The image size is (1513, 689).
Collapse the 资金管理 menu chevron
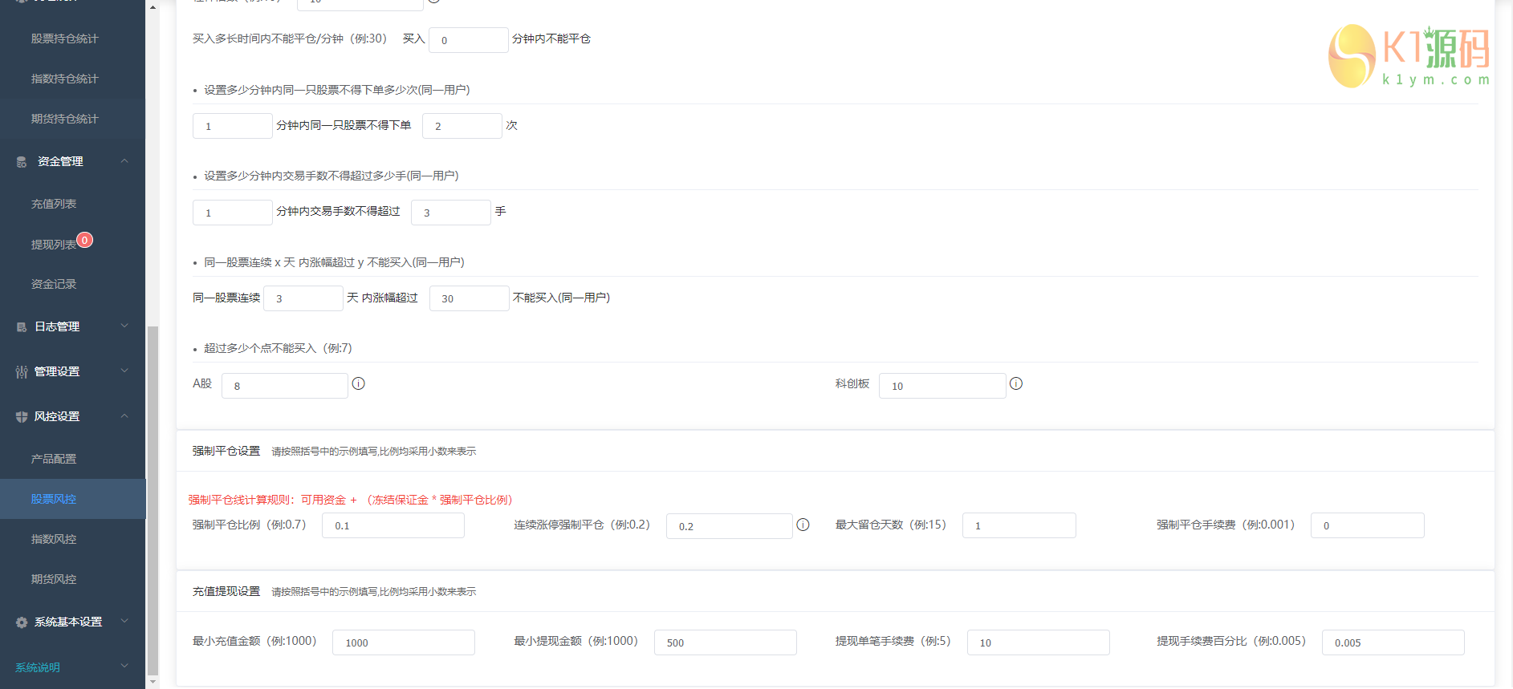coord(124,161)
